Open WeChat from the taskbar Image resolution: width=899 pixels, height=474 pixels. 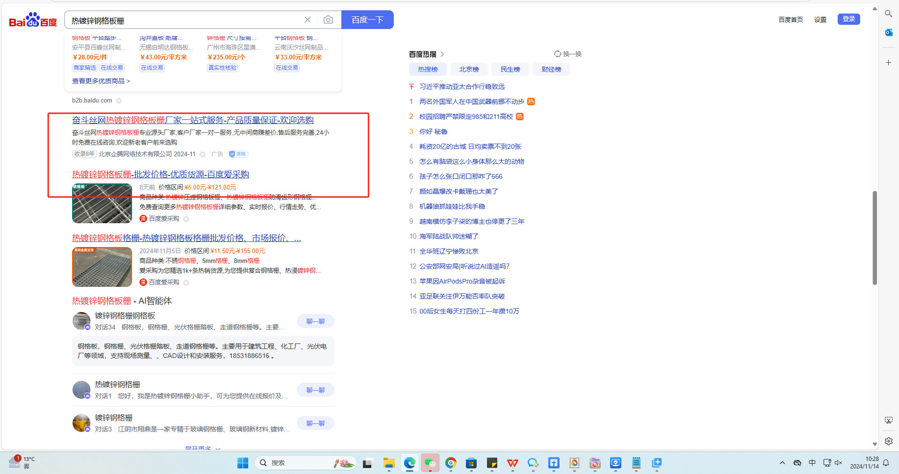[430, 463]
